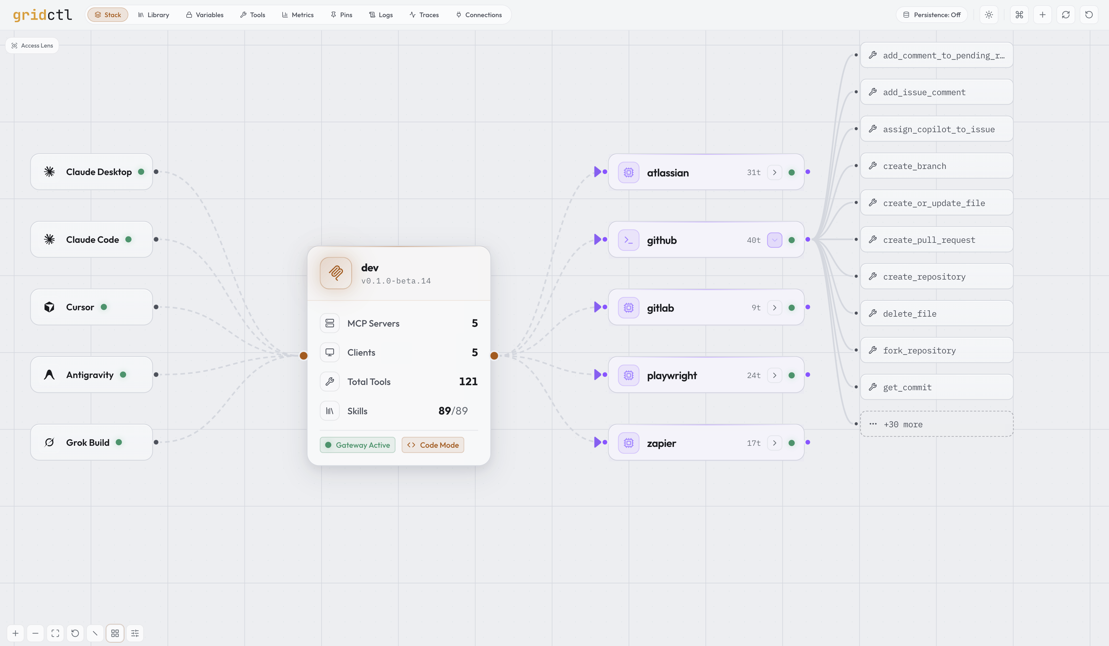Open the Variables tab
The width and height of the screenshot is (1109, 646).
point(205,15)
